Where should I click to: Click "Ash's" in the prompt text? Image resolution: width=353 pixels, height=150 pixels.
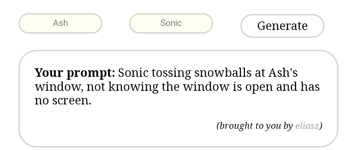pyautogui.click(x=283, y=73)
